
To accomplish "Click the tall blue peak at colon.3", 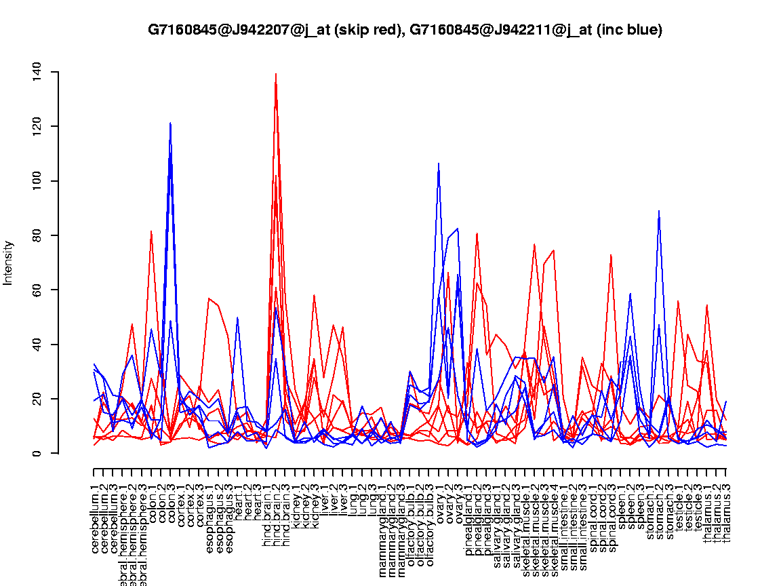I will tap(170, 123).
